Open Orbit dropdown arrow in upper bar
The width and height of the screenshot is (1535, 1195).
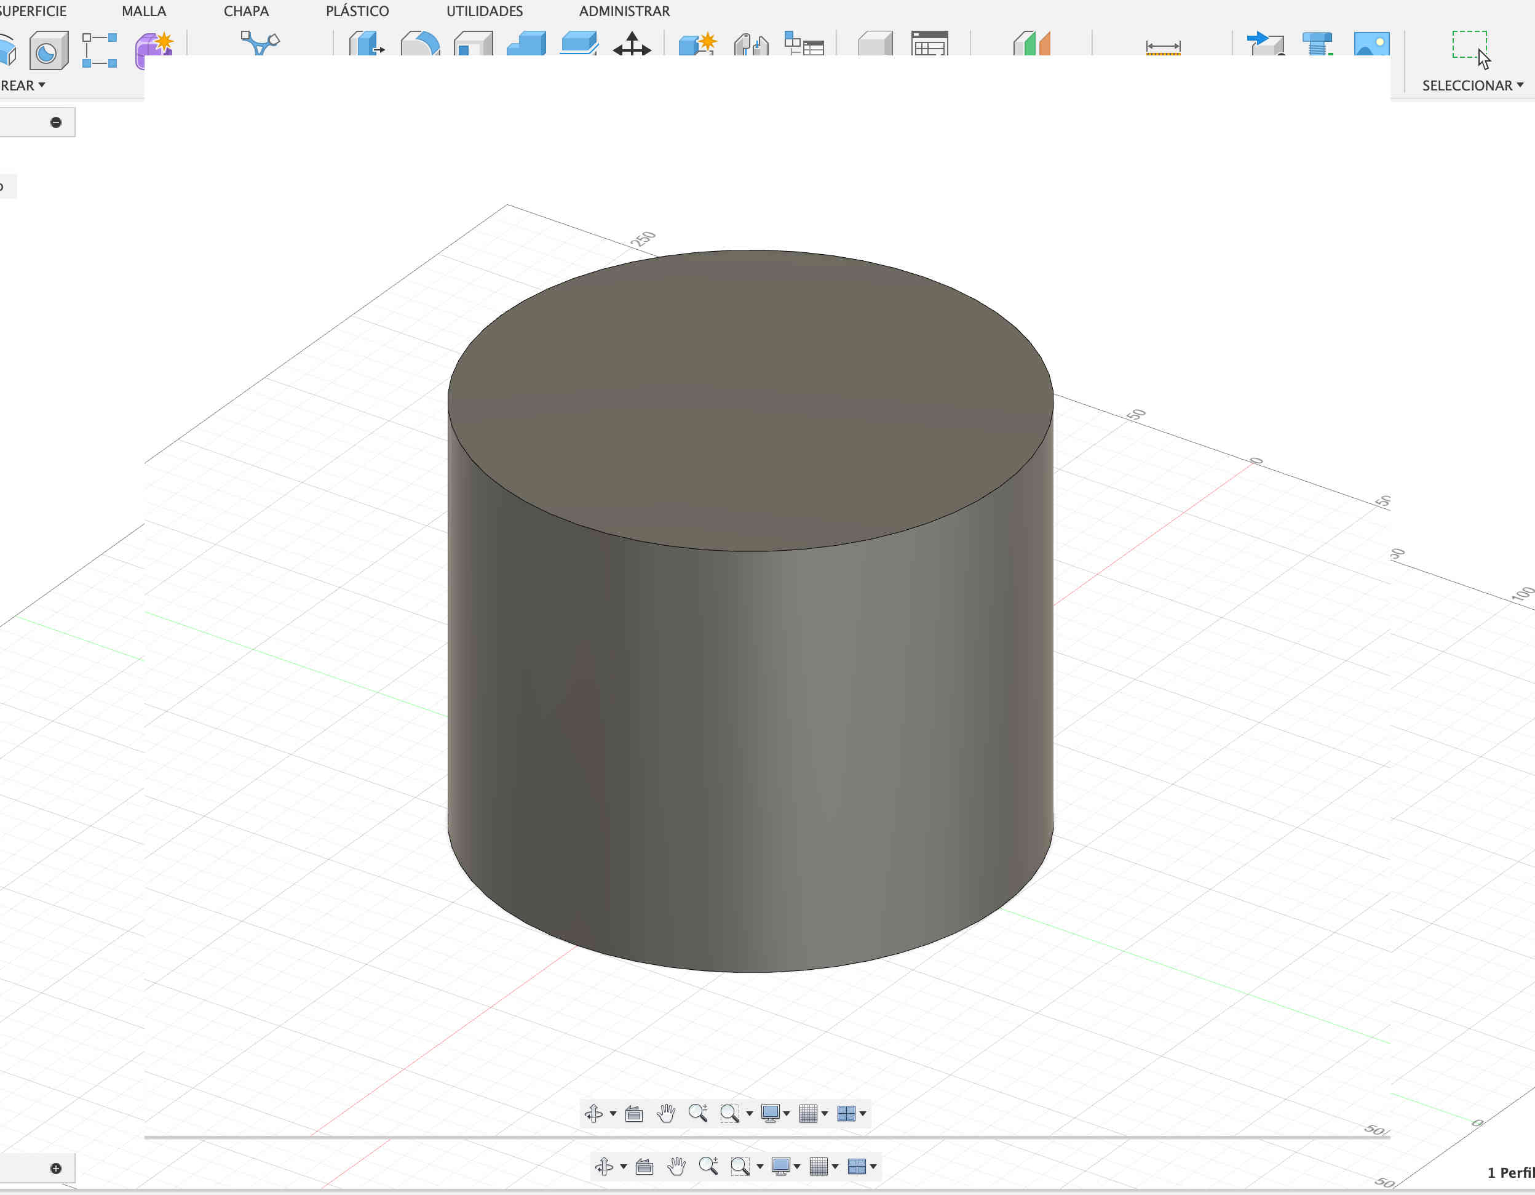coord(613,1113)
